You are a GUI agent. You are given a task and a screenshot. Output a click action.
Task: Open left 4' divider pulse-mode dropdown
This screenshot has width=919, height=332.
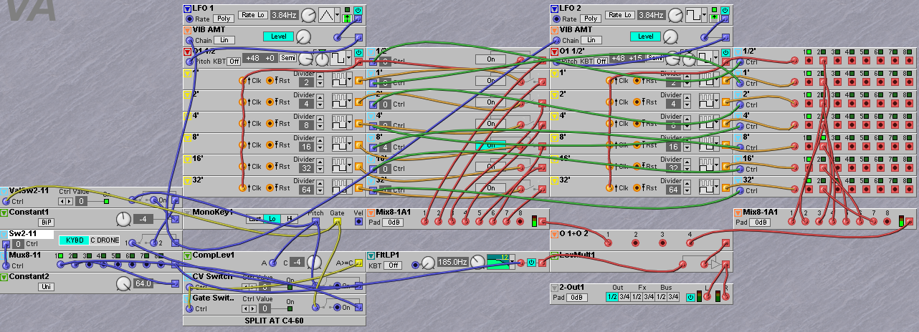[x=341, y=122]
